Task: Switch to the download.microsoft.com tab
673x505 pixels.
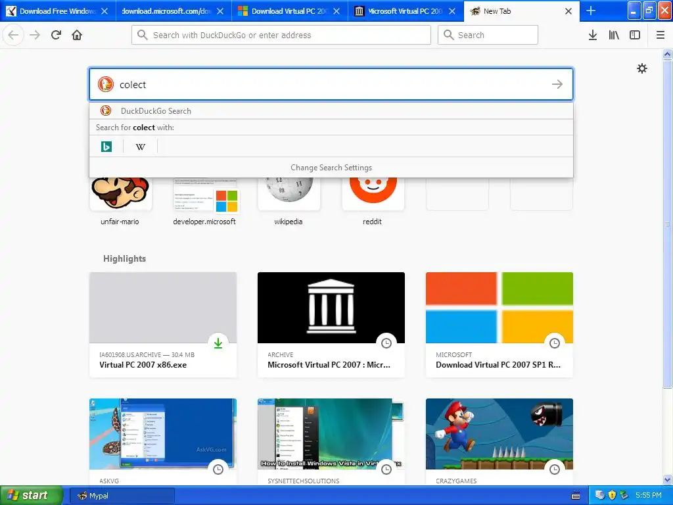Action: click(174, 11)
